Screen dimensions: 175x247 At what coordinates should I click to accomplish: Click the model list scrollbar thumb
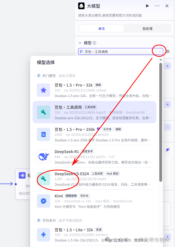click(x=161, y=122)
